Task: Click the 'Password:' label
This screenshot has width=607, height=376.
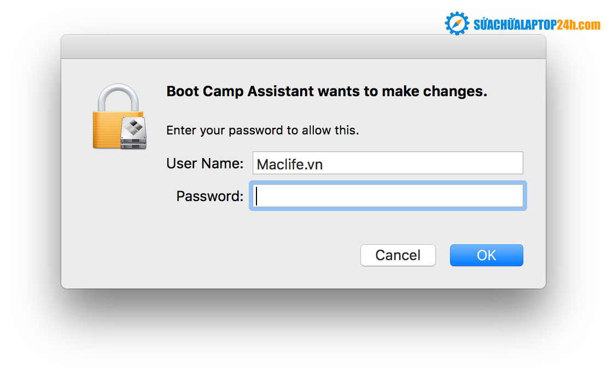Action: 209,196
